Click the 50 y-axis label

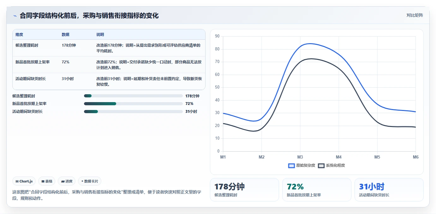217,87
